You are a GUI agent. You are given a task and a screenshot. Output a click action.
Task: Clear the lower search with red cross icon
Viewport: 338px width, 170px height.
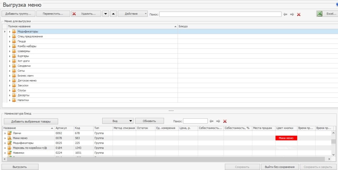click(x=225, y=121)
